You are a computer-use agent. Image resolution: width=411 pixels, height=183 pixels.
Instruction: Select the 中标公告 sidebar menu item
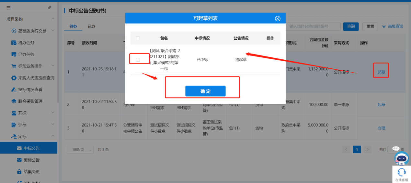[31, 148]
